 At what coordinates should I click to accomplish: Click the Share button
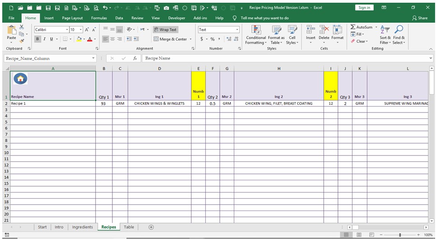(420, 18)
